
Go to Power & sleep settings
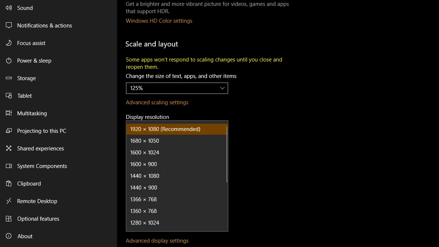coord(34,60)
